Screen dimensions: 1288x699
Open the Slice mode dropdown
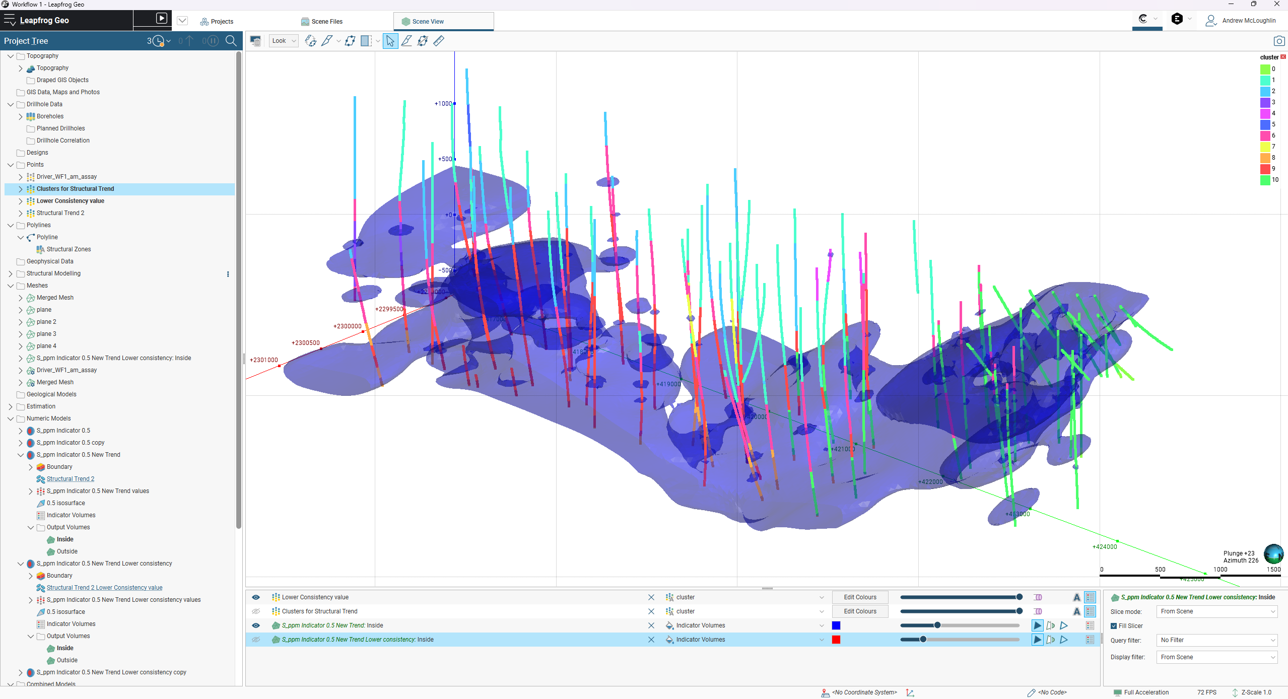(x=1216, y=611)
